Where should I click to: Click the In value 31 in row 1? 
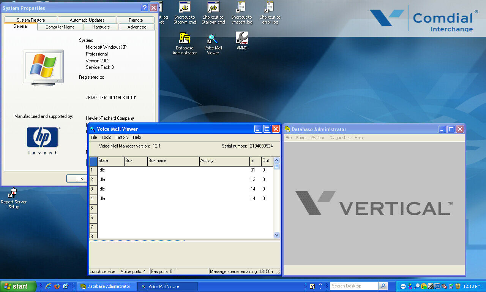253,170
